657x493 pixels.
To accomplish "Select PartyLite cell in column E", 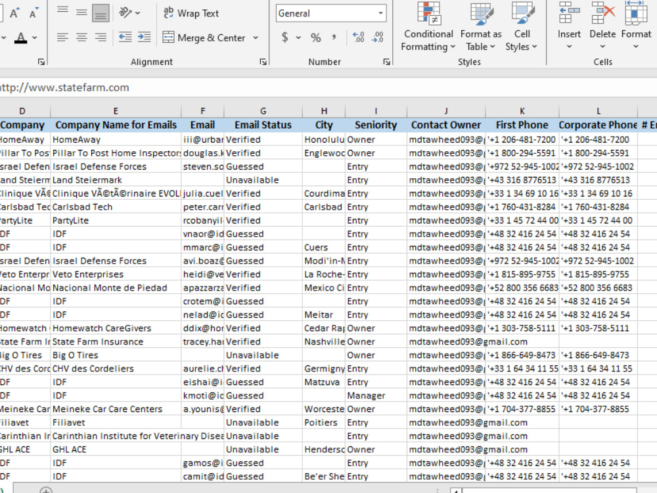I will click(116, 220).
